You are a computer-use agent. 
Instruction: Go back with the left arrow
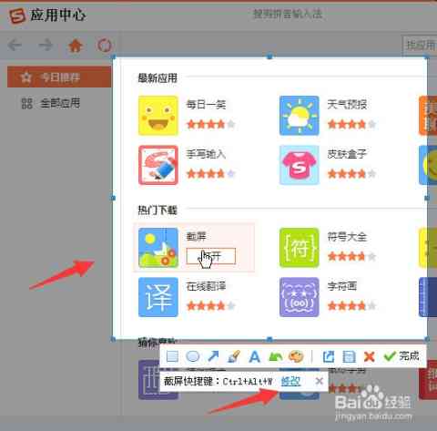[15, 45]
